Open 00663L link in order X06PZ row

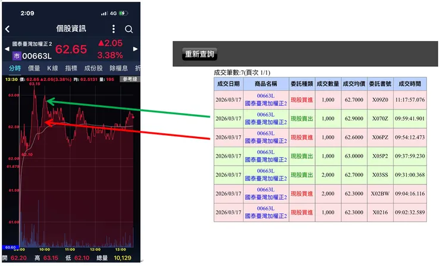click(x=266, y=133)
